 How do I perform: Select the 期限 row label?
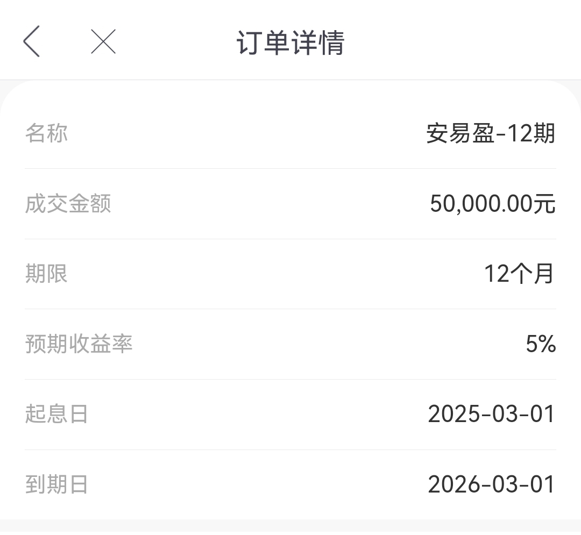(x=46, y=274)
